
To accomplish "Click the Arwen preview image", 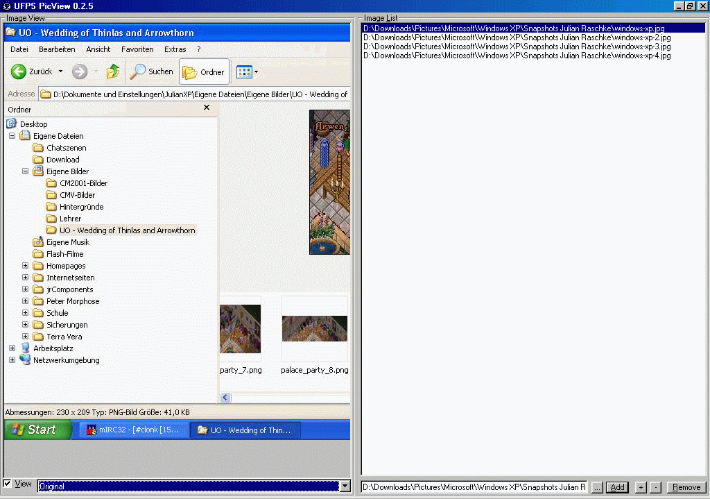I will pyautogui.click(x=329, y=183).
